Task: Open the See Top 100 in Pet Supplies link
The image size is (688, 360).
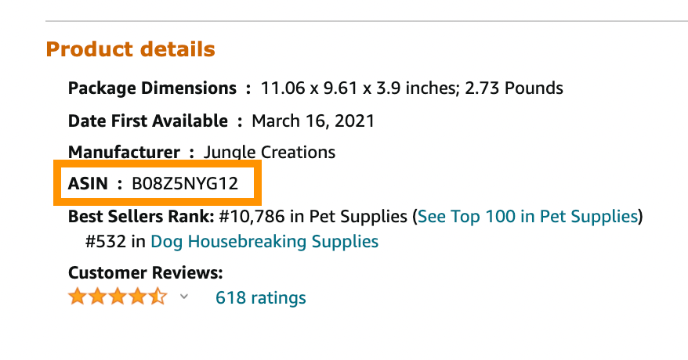Action: click(527, 216)
